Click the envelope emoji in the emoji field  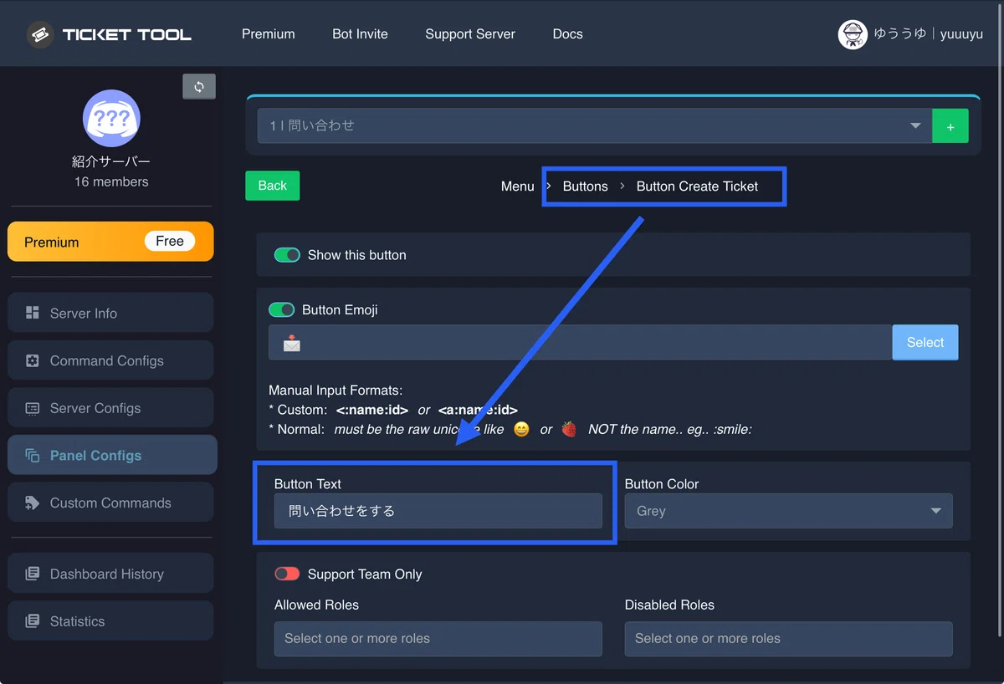coord(291,343)
